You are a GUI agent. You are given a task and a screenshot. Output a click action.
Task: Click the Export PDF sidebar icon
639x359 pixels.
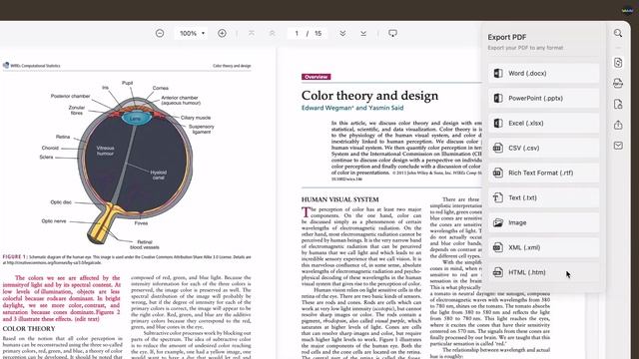click(x=618, y=62)
